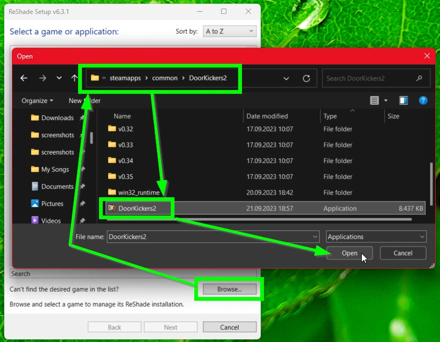Click the file list vertical scrollbar

coord(431,184)
